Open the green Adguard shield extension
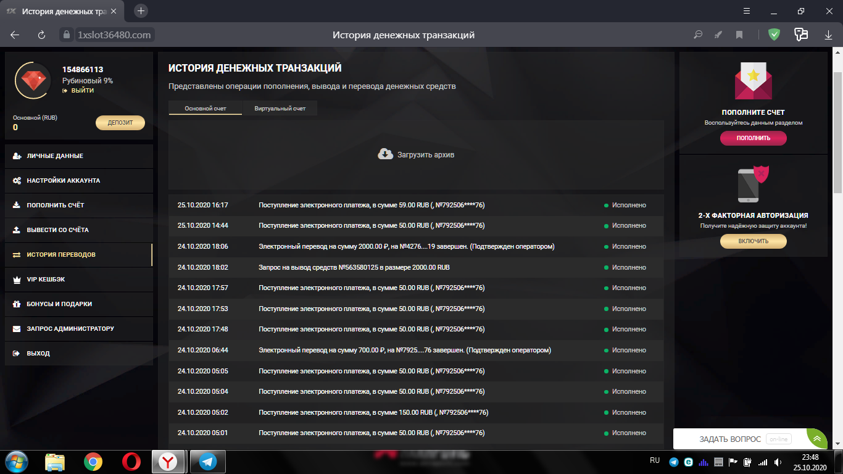The image size is (843, 474). pyautogui.click(x=774, y=35)
